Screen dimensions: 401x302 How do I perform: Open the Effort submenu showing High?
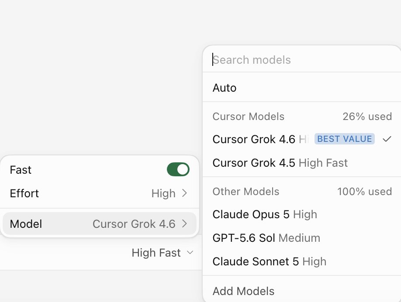100,193
